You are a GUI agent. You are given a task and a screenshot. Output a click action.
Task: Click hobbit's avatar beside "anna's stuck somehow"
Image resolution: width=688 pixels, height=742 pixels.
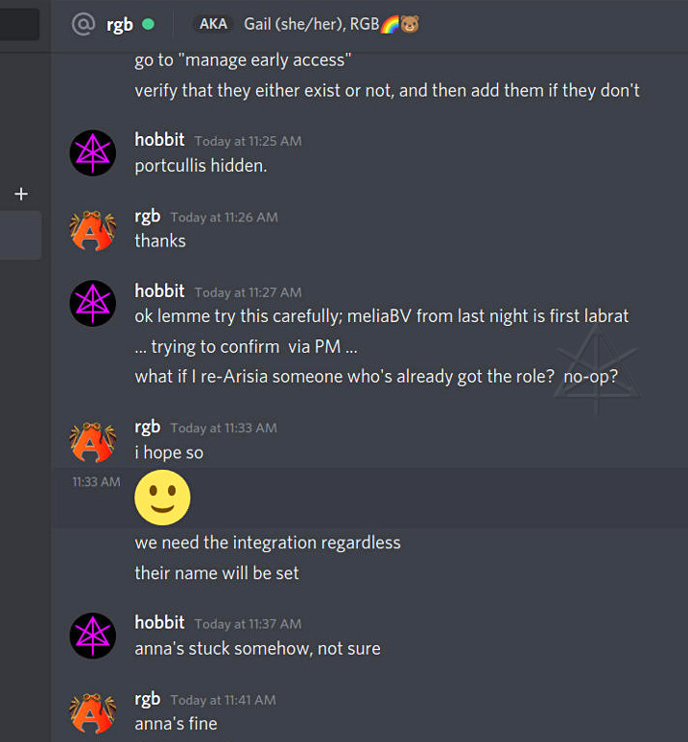point(93,635)
